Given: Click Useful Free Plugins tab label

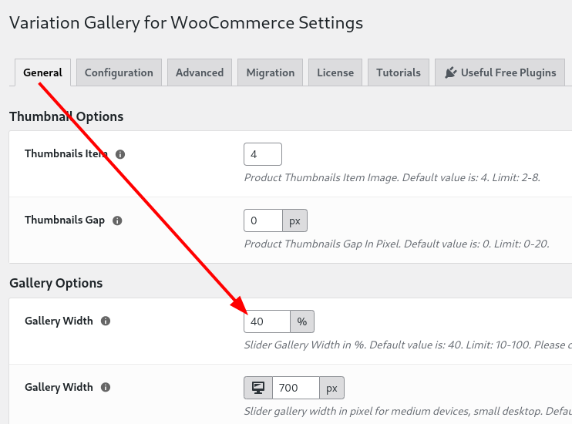Looking at the screenshot, I should coord(508,72).
